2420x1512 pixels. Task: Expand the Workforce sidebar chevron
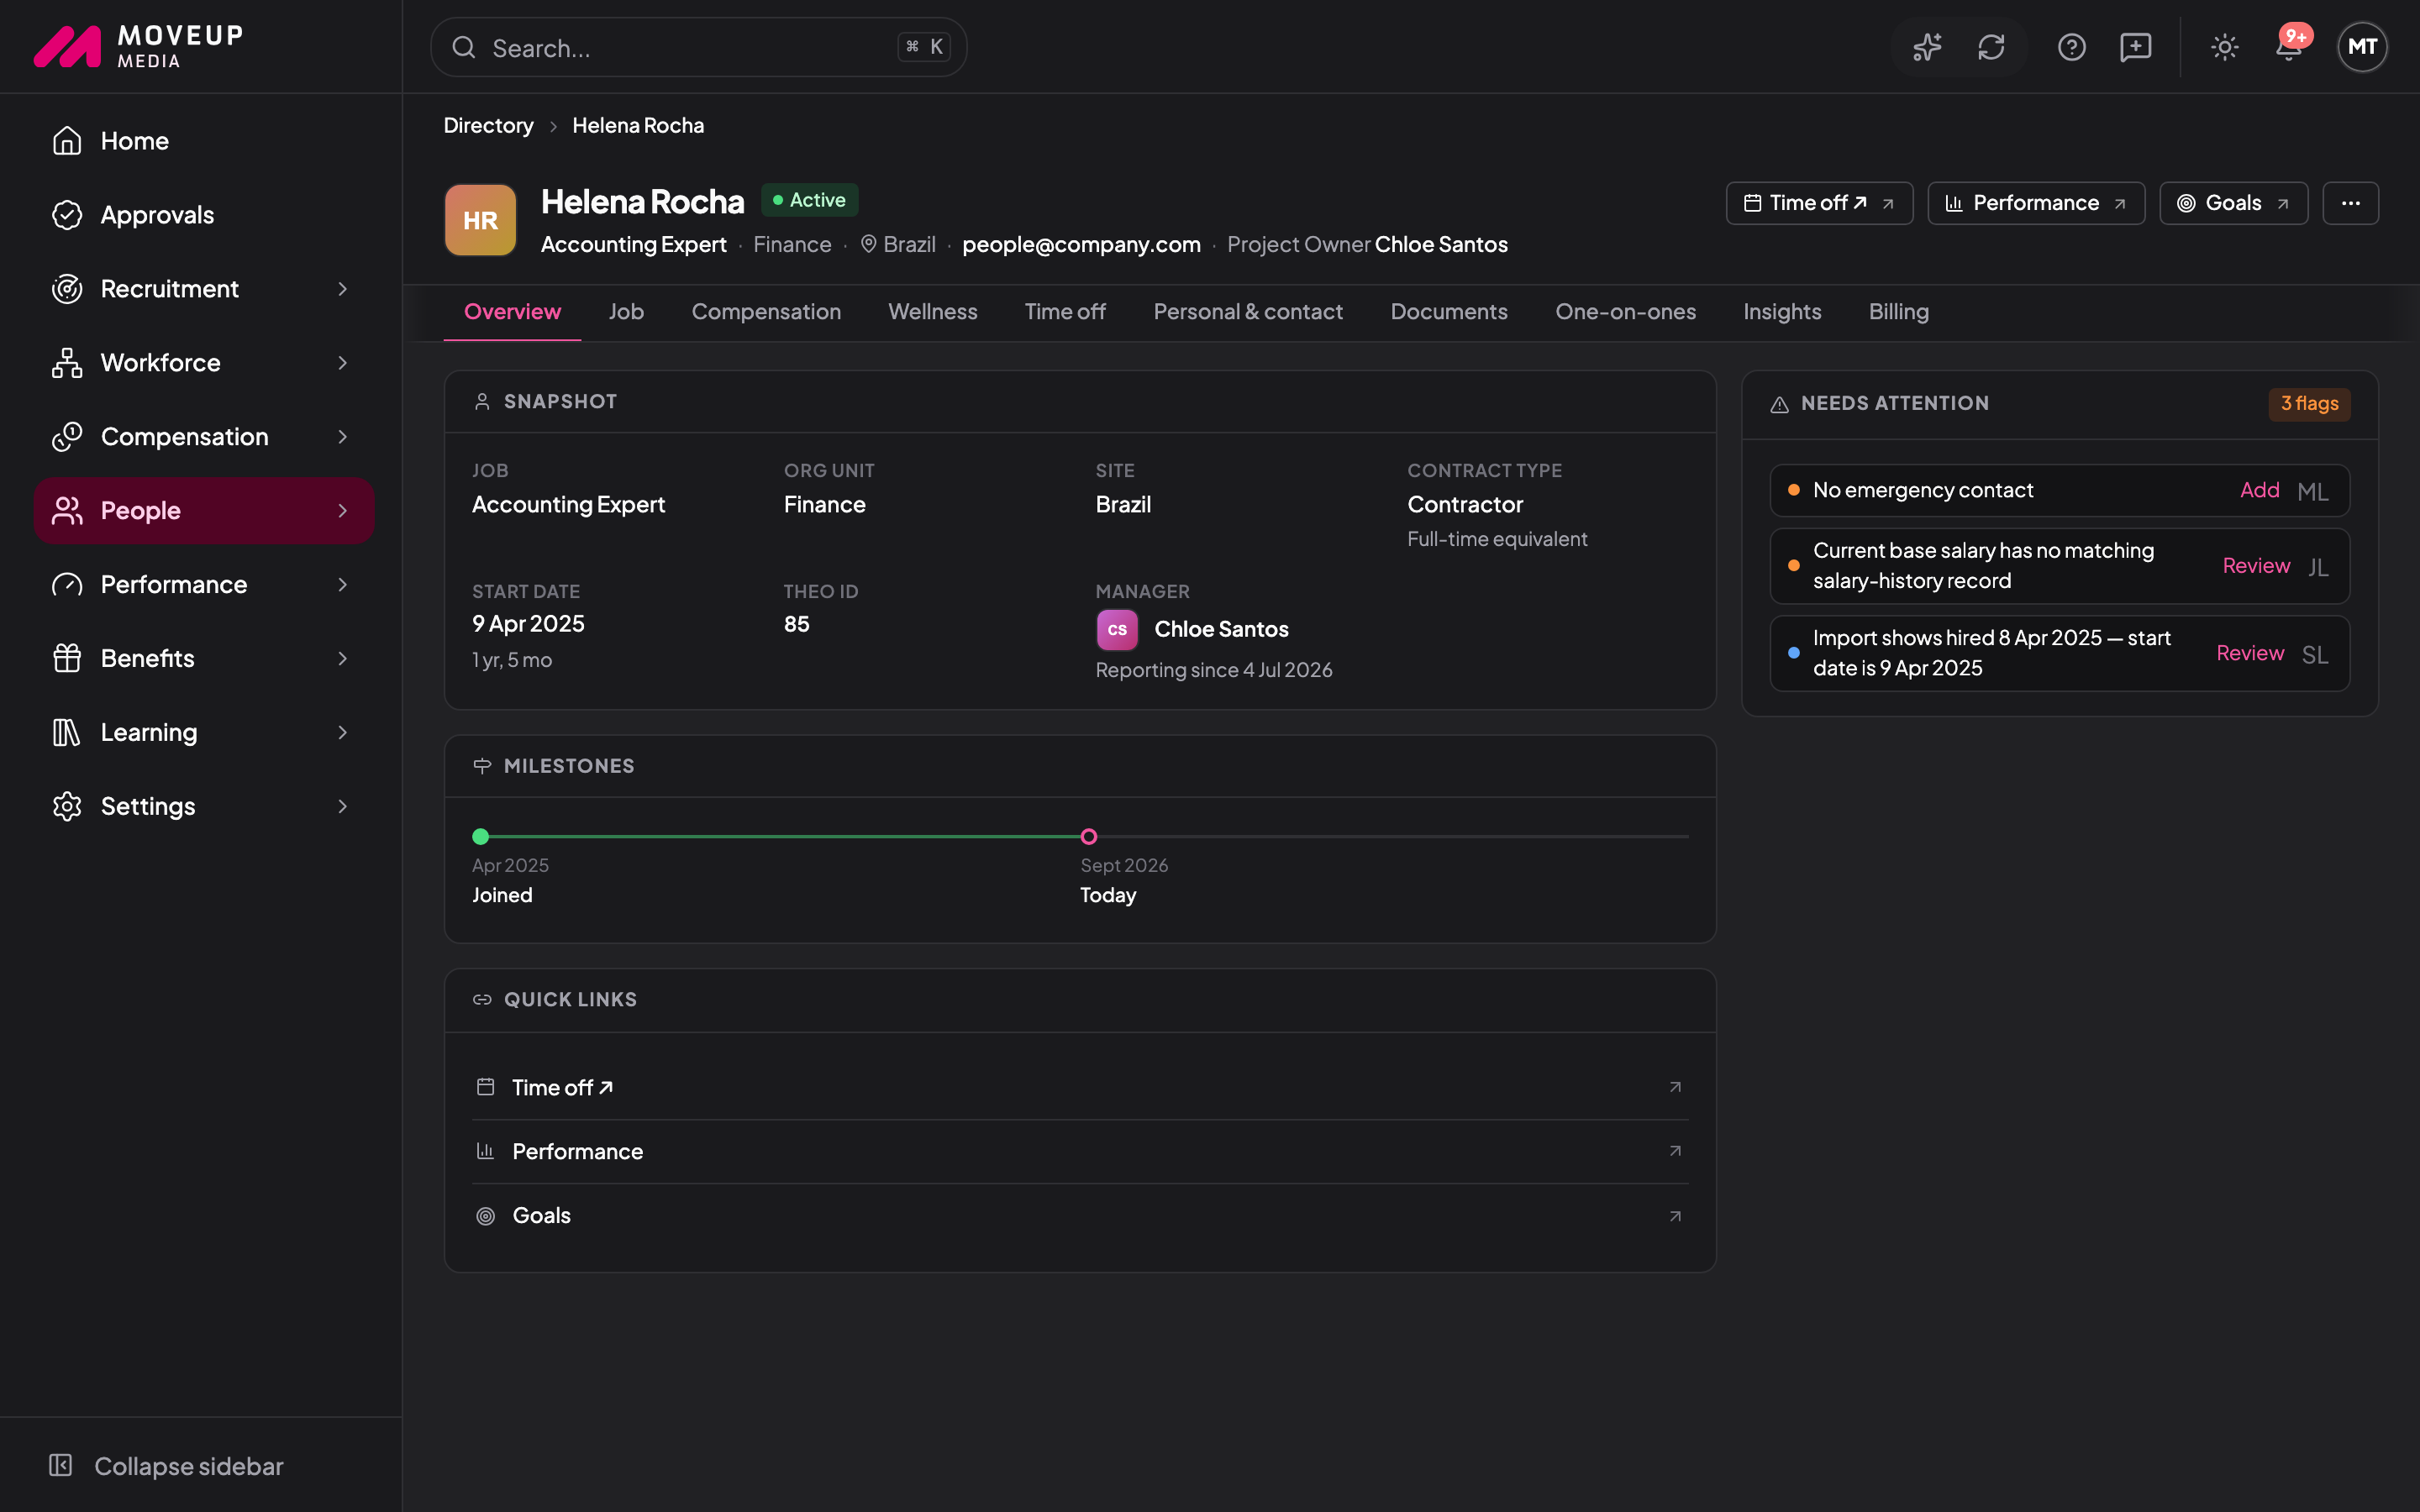(x=343, y=363)
